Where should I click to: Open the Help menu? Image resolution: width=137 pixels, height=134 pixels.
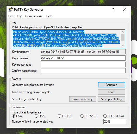click(x=49, y=16)
